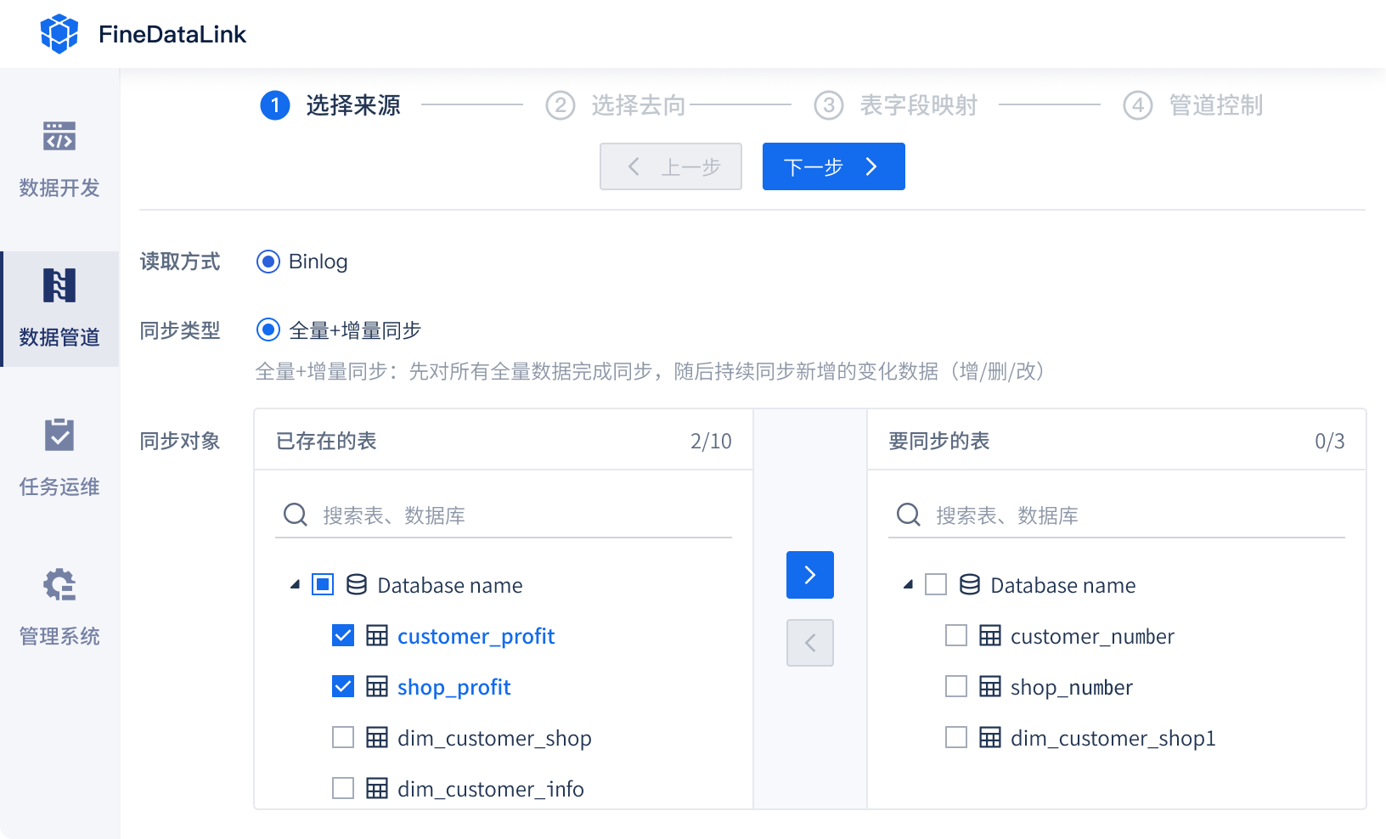
Task: Click the FineDataLink logo icon
Action: point(59,34)
